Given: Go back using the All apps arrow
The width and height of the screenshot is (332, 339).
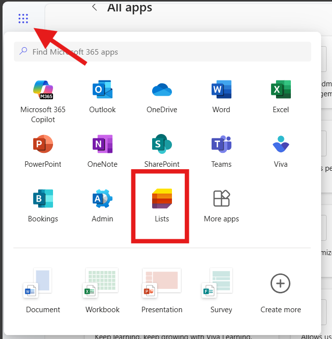Looking at the screenshot, I should point(94,7).
